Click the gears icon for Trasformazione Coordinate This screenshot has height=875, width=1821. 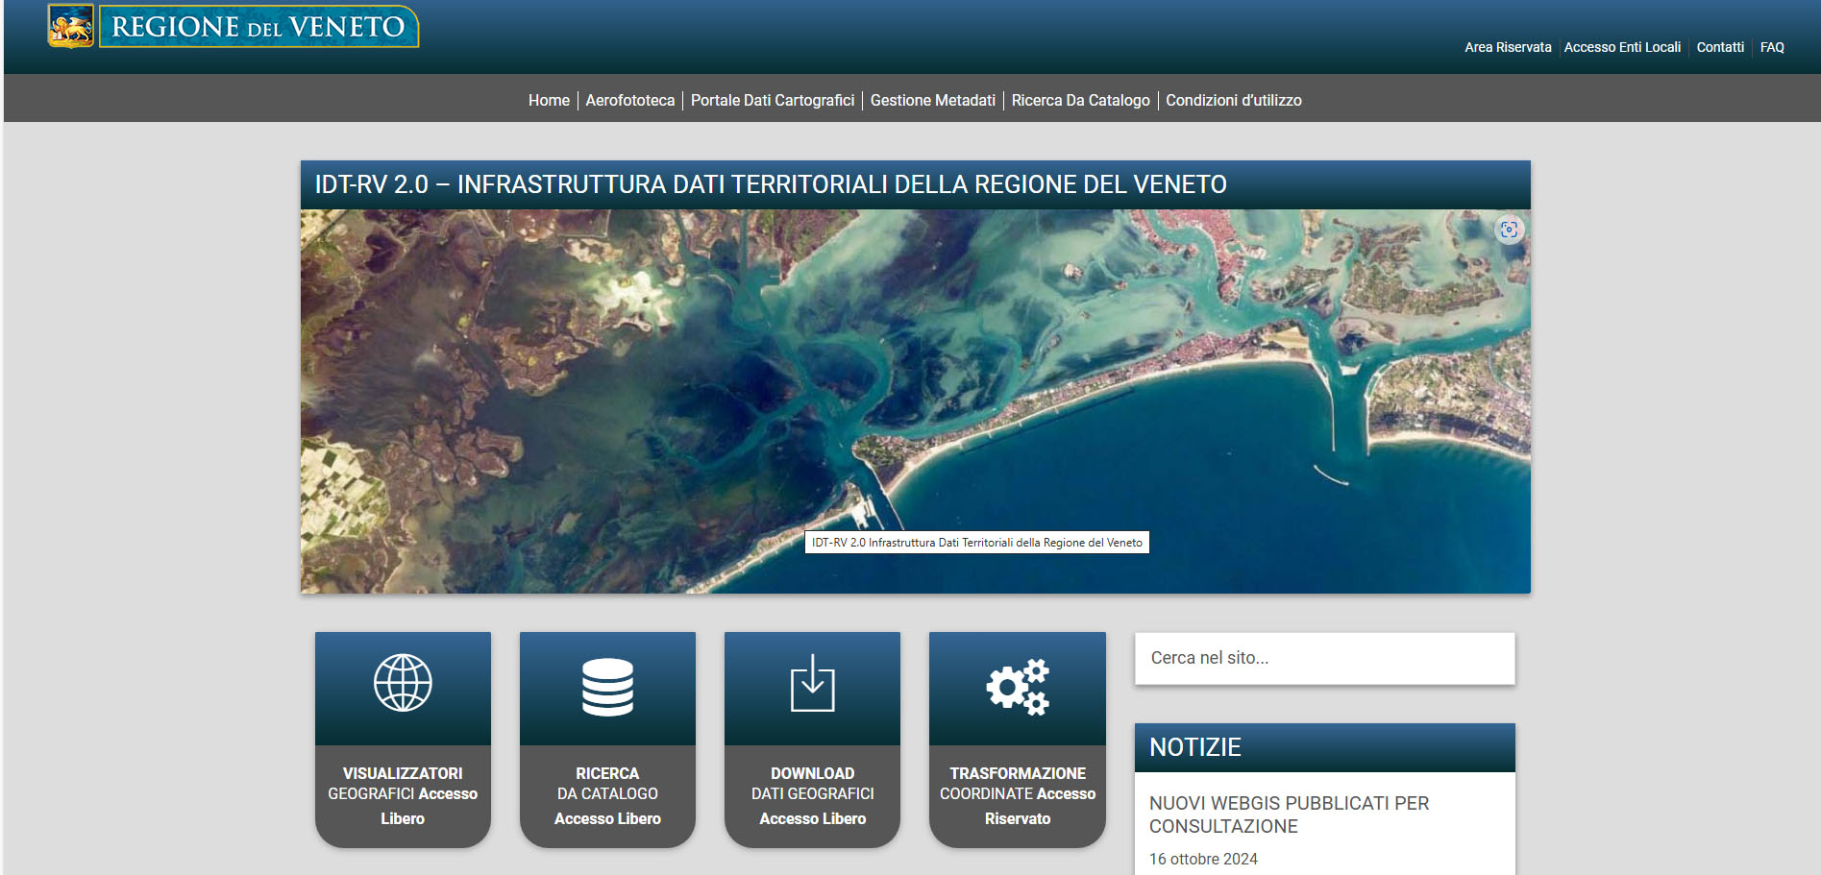(x=1018, y=686)
